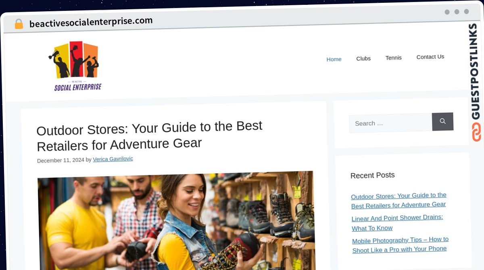Click the search magnifier button
This screenshot has height=270, width=484.
point(442,121)
